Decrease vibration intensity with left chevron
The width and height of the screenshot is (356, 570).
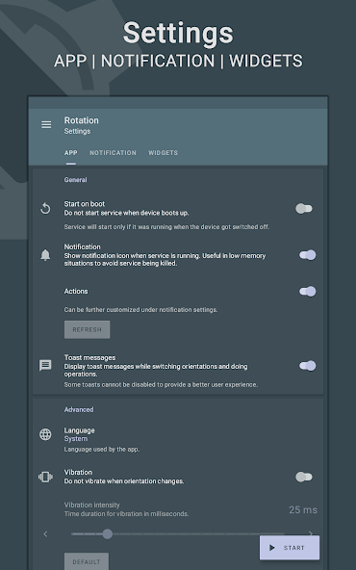pos(45,533)
